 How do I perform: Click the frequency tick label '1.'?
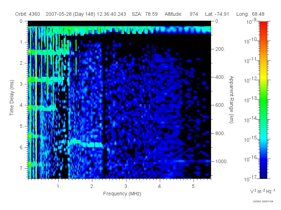(x=59, y=187)
